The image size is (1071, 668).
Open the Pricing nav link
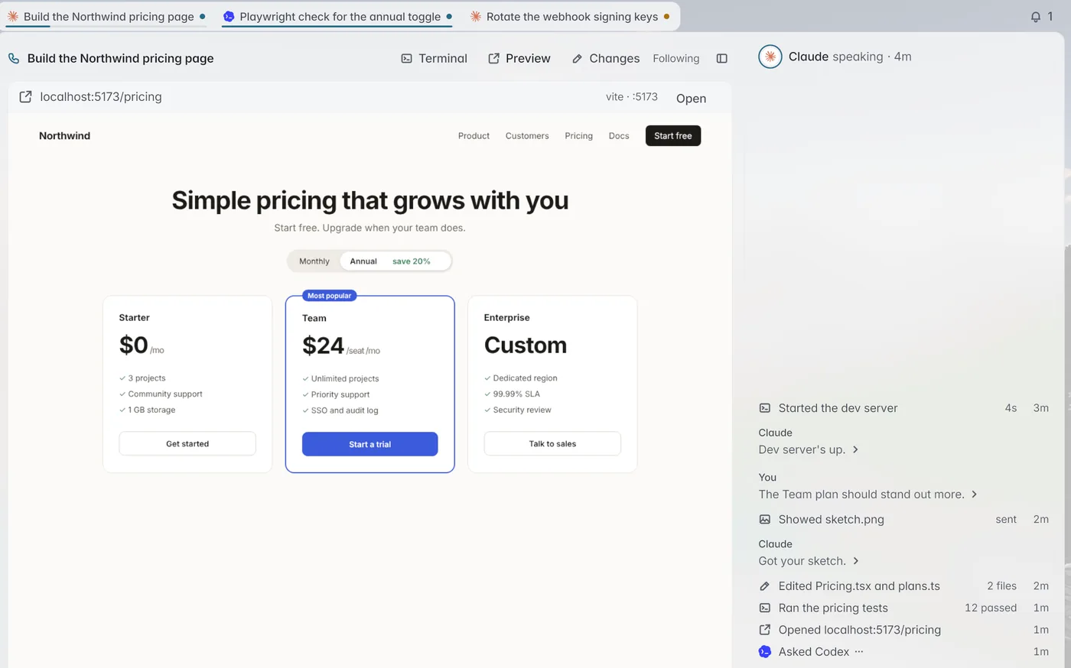(578, 136)
